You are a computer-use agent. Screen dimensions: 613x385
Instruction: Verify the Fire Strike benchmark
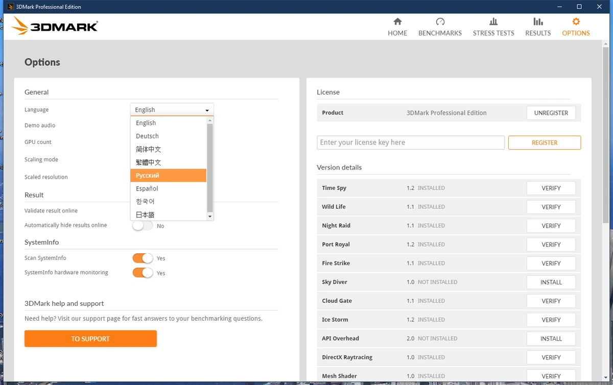coord(551,263)
